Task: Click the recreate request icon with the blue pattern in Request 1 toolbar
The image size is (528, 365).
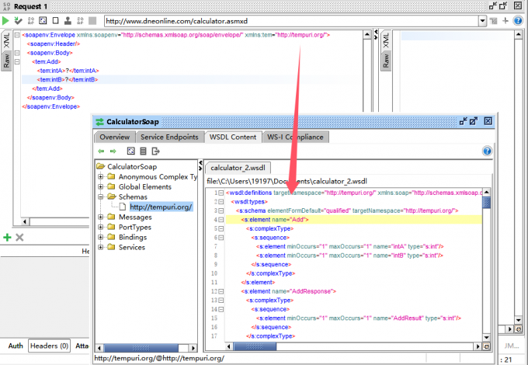Action: [43, 21]
